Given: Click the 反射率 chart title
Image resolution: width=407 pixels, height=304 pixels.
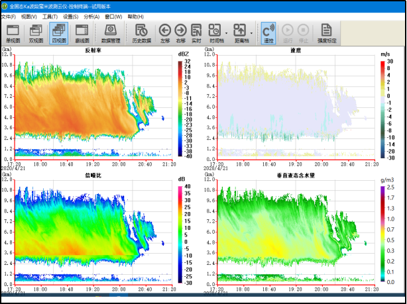Looking at the screenshot, I should [x=93, y=50].
